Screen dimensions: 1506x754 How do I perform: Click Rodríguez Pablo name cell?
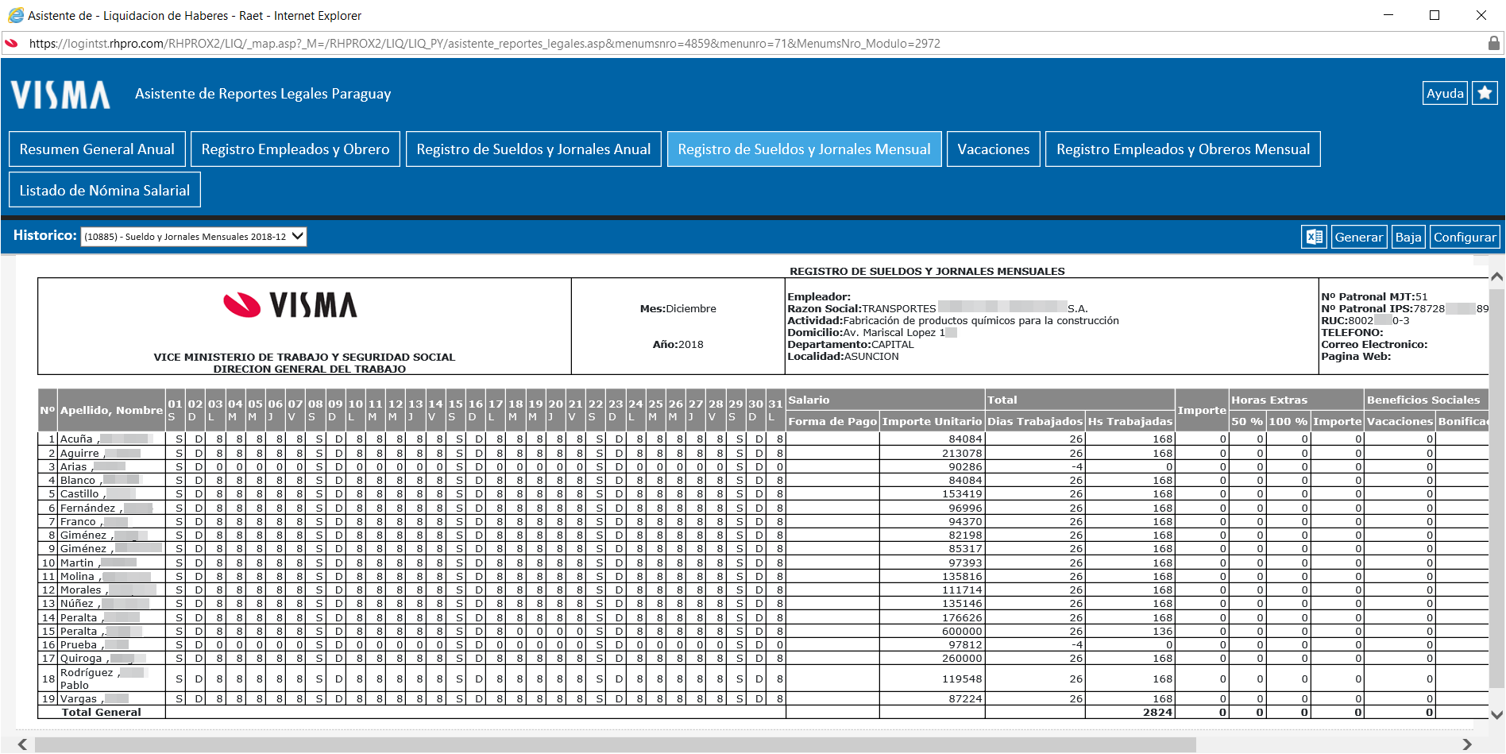[112, 679]
